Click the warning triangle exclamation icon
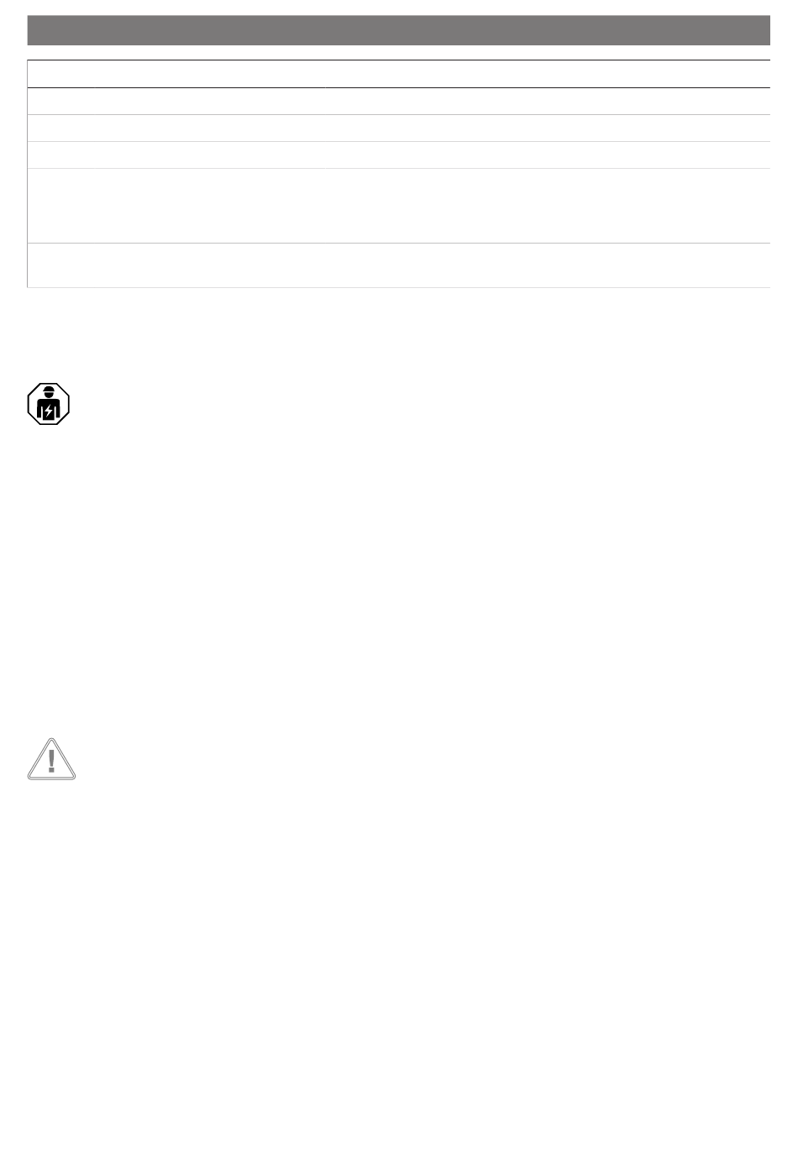This screenshot has width=798, height=1169. pos(51,759)
